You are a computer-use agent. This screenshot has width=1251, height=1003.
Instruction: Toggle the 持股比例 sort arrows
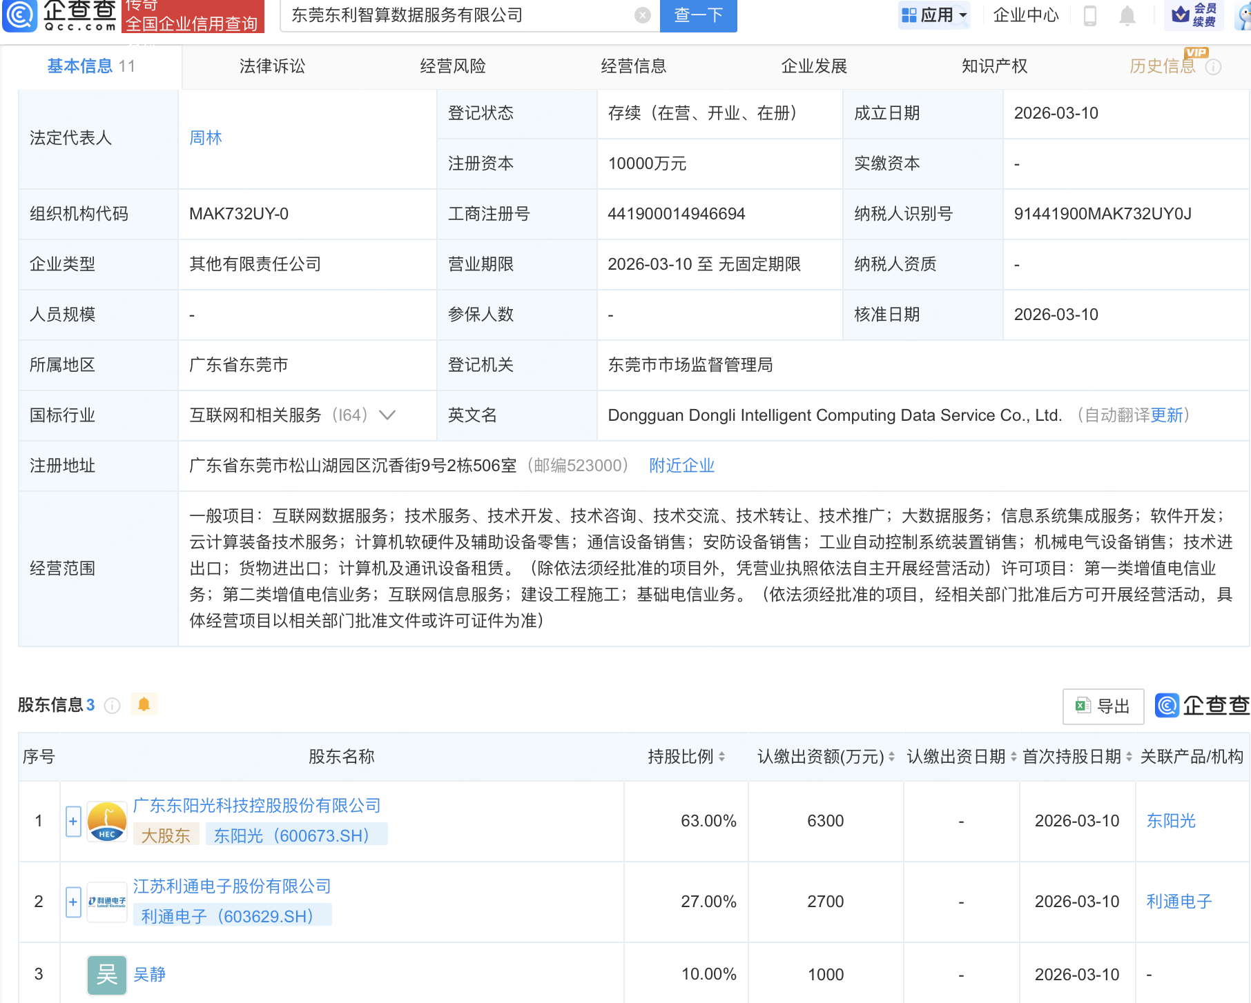tap(721, 756)
